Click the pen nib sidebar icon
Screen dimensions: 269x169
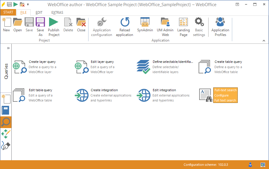(x=6, y=145)
